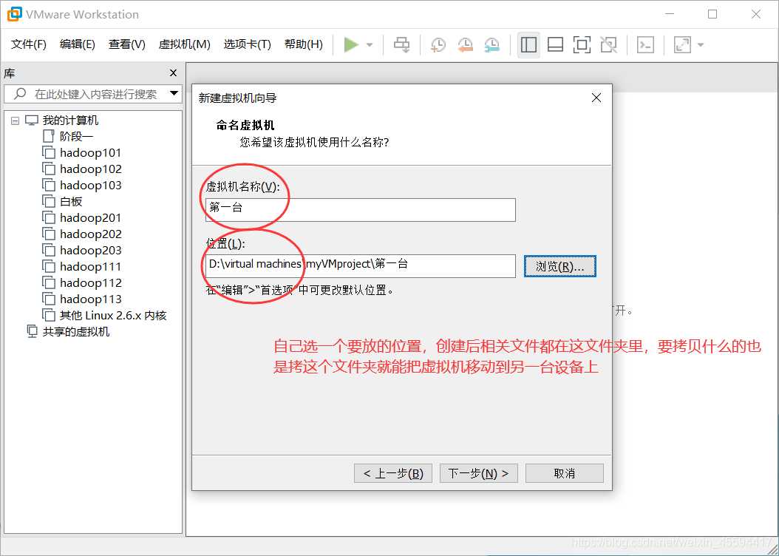The image size is (779, 556).
Task: Click the 虚拟机名称 text field
Action: [x=360, y=210]
